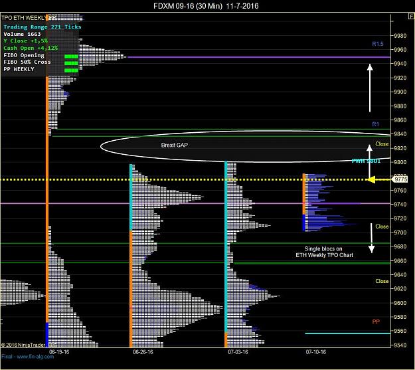Image resolution: width=415 pixels, height=370 pixels.
Task: Click the 9800 price axis label
Action: (400, 162)
